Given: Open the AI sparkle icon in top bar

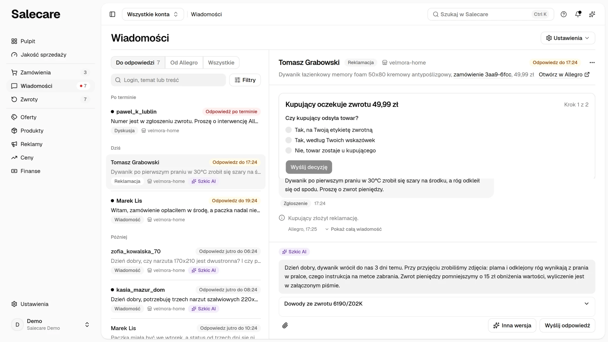Looking at the screenshot, I should tap(592, 14).
